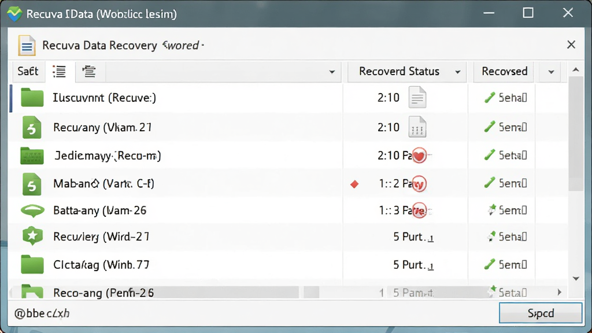Click the document icon beside "Recuva Data Recovery"

click(x=27, y=45)
